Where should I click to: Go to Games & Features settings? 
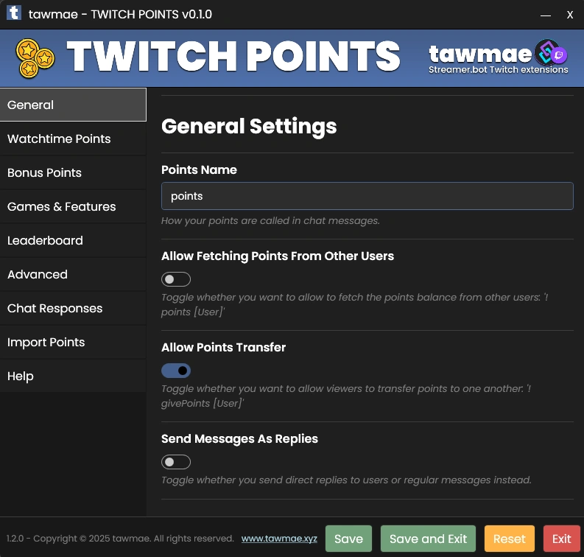pos(73,206)
